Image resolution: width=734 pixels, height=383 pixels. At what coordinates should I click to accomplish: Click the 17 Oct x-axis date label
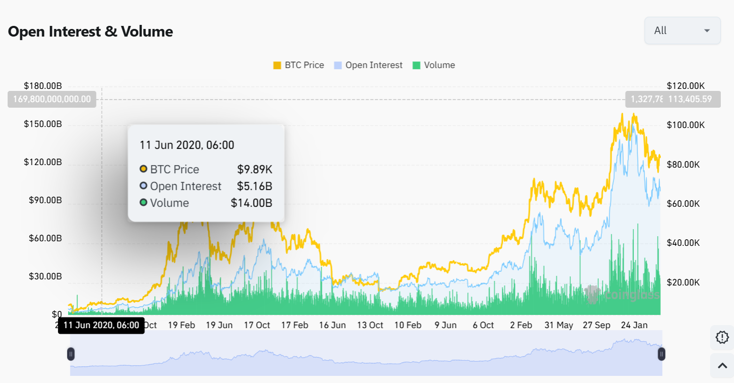click(257, 325)
